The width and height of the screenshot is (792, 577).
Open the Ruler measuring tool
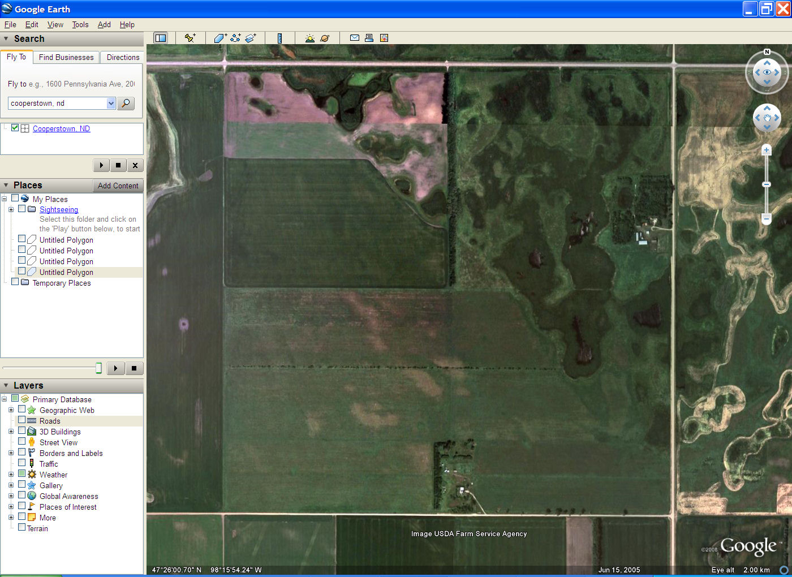coord(279,38)
